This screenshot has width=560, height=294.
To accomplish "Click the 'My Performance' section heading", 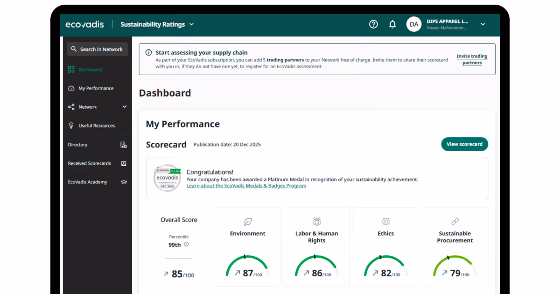I will tap(183, 124).
